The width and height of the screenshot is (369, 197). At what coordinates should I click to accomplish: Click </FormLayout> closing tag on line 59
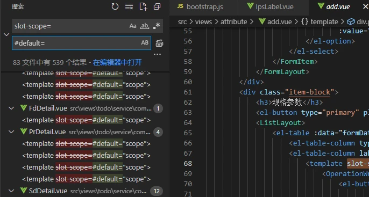[x=282, y=71]
